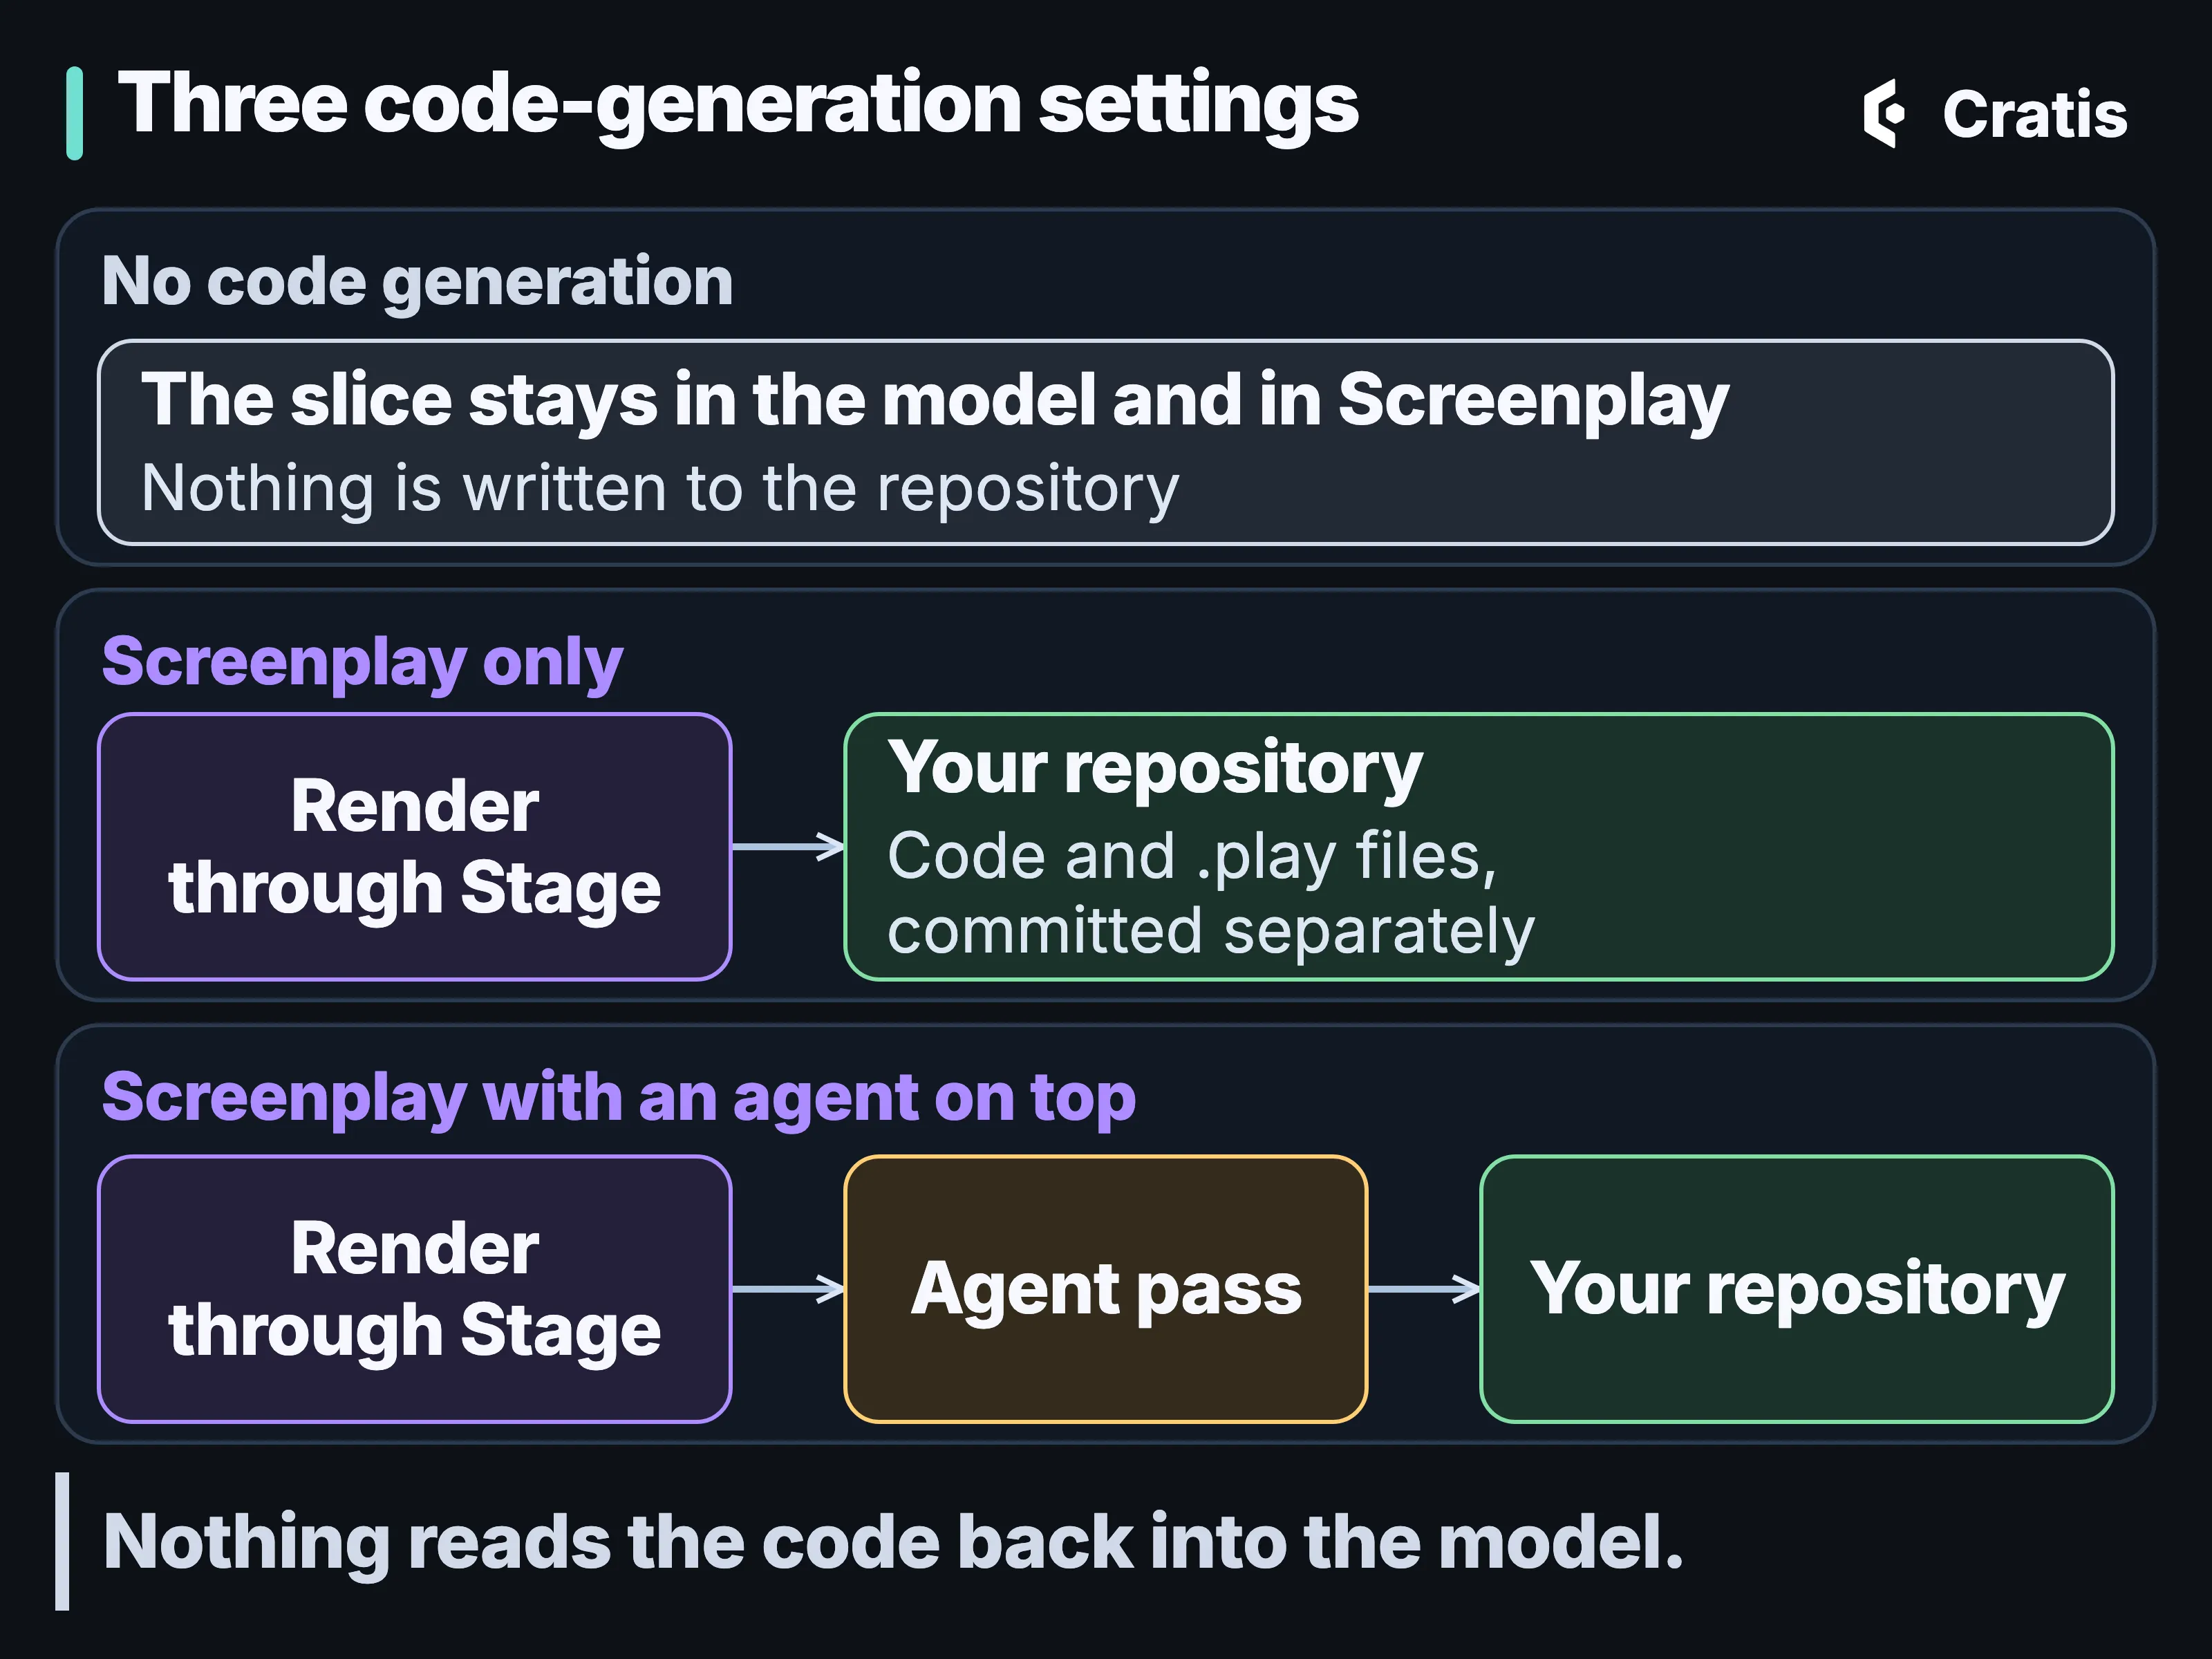Screen dimensions: 2212x1659
Task: Click the 'No code generation' heading
Action: [417, 282]
